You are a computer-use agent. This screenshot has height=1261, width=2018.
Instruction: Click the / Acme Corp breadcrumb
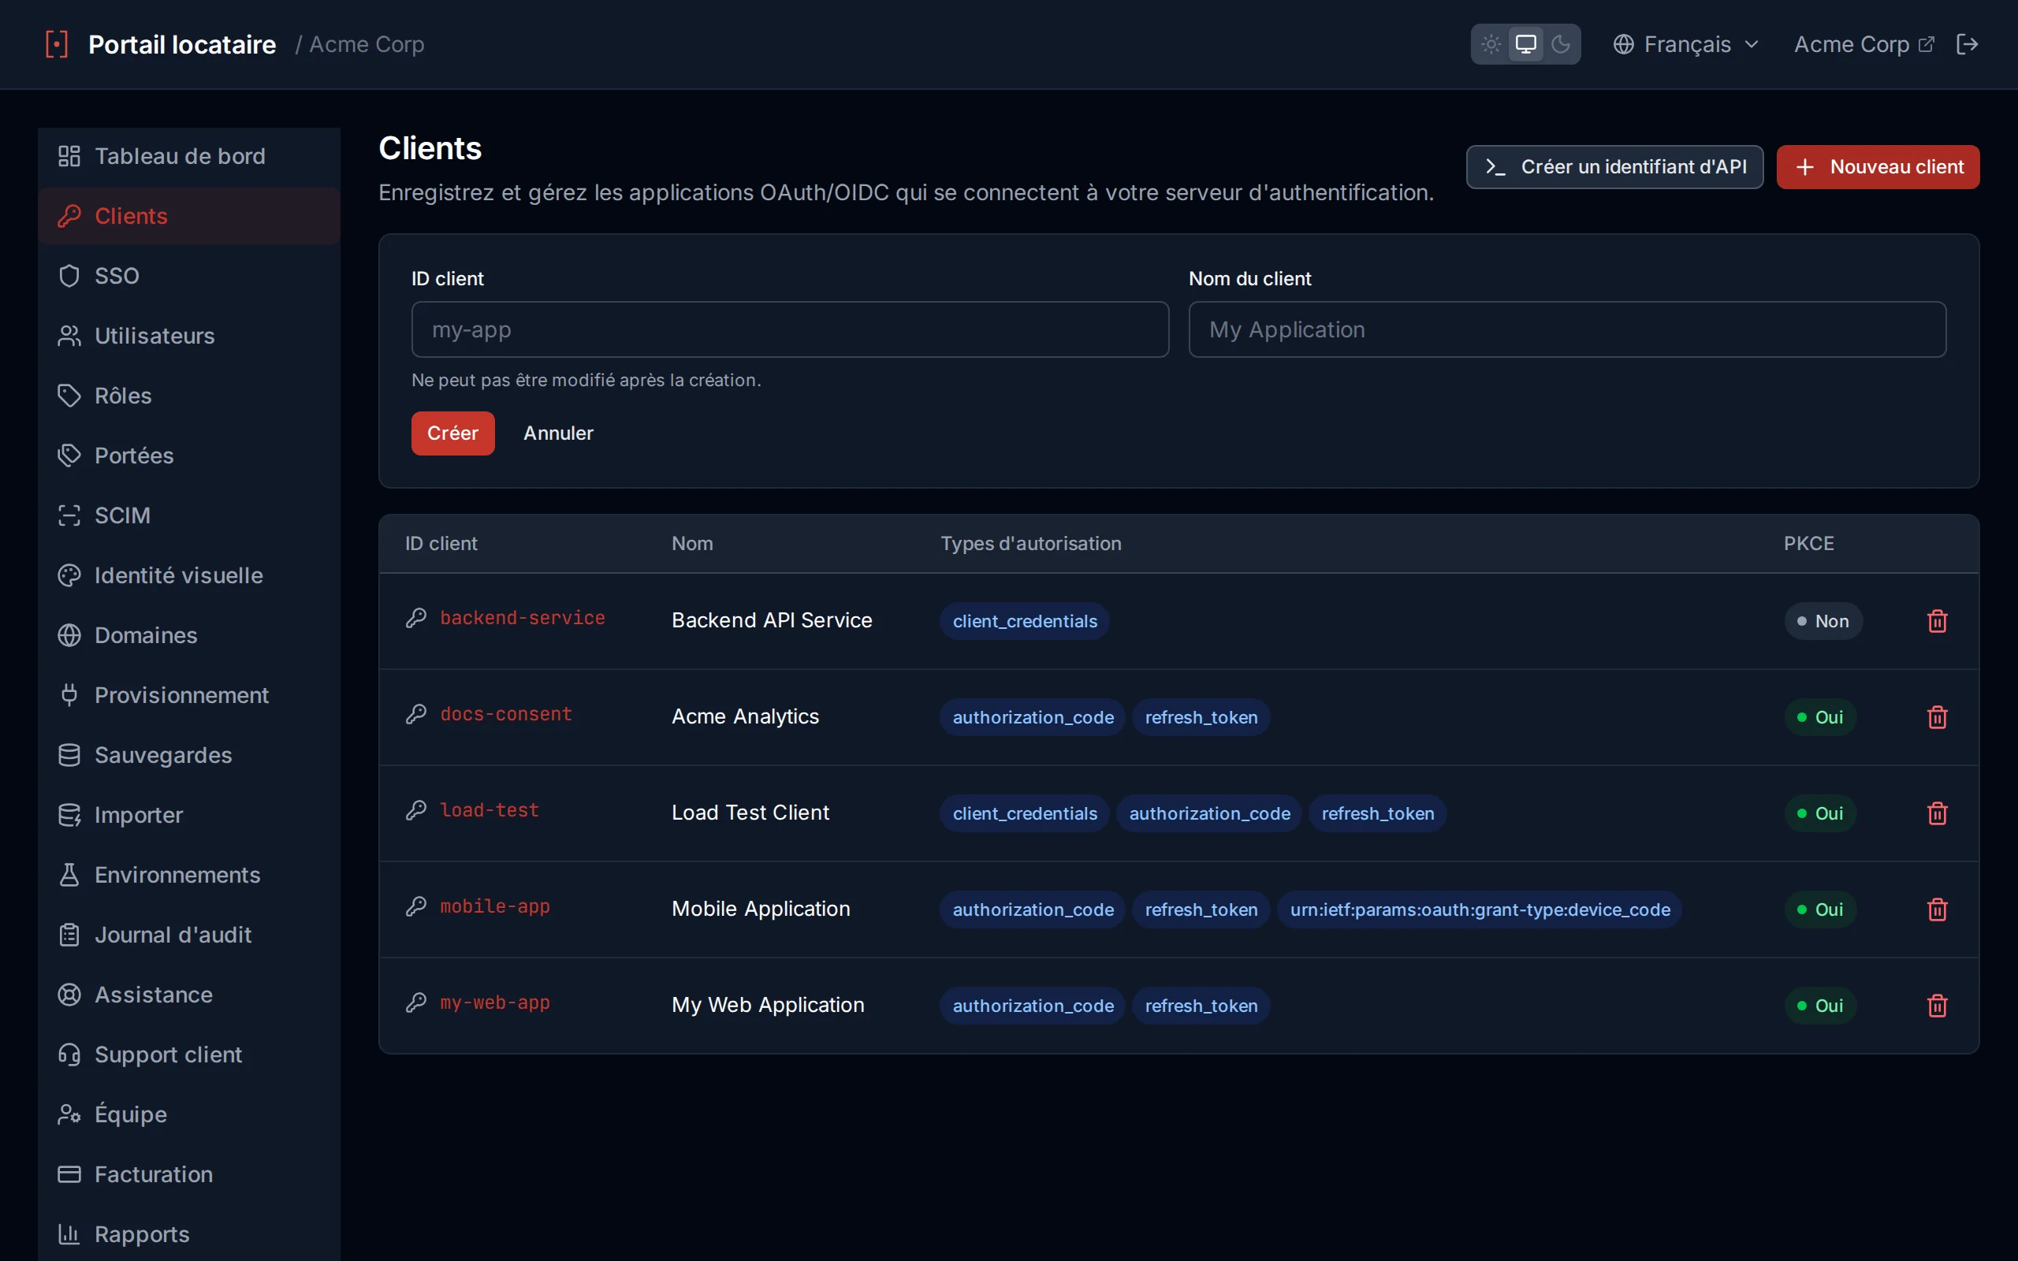(x=359, y=44)
